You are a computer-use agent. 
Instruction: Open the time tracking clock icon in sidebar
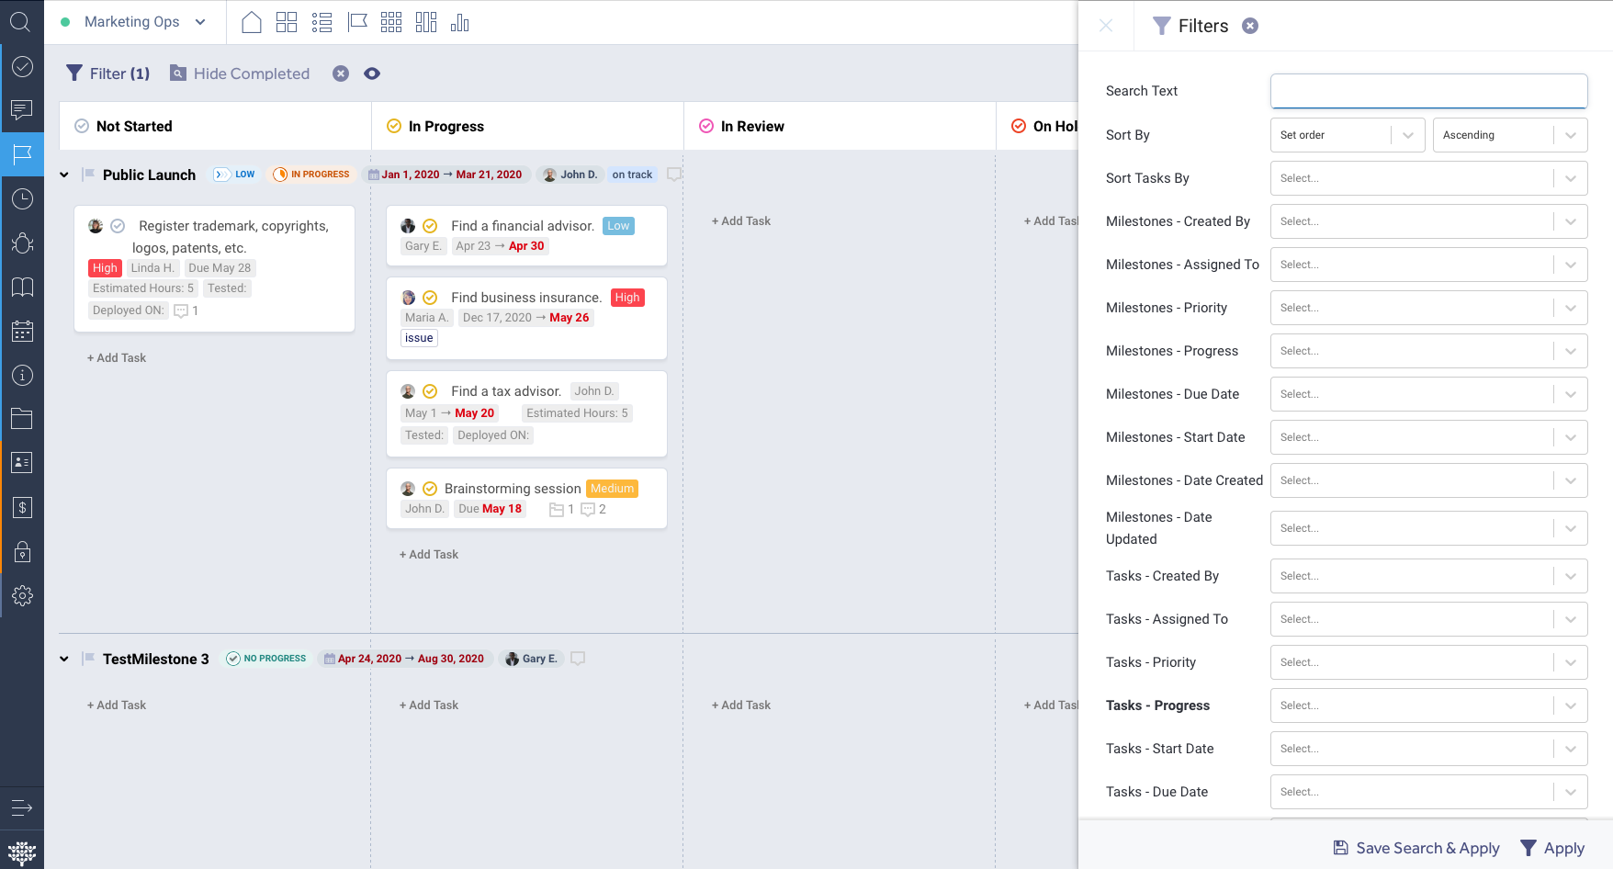point(22,198)
